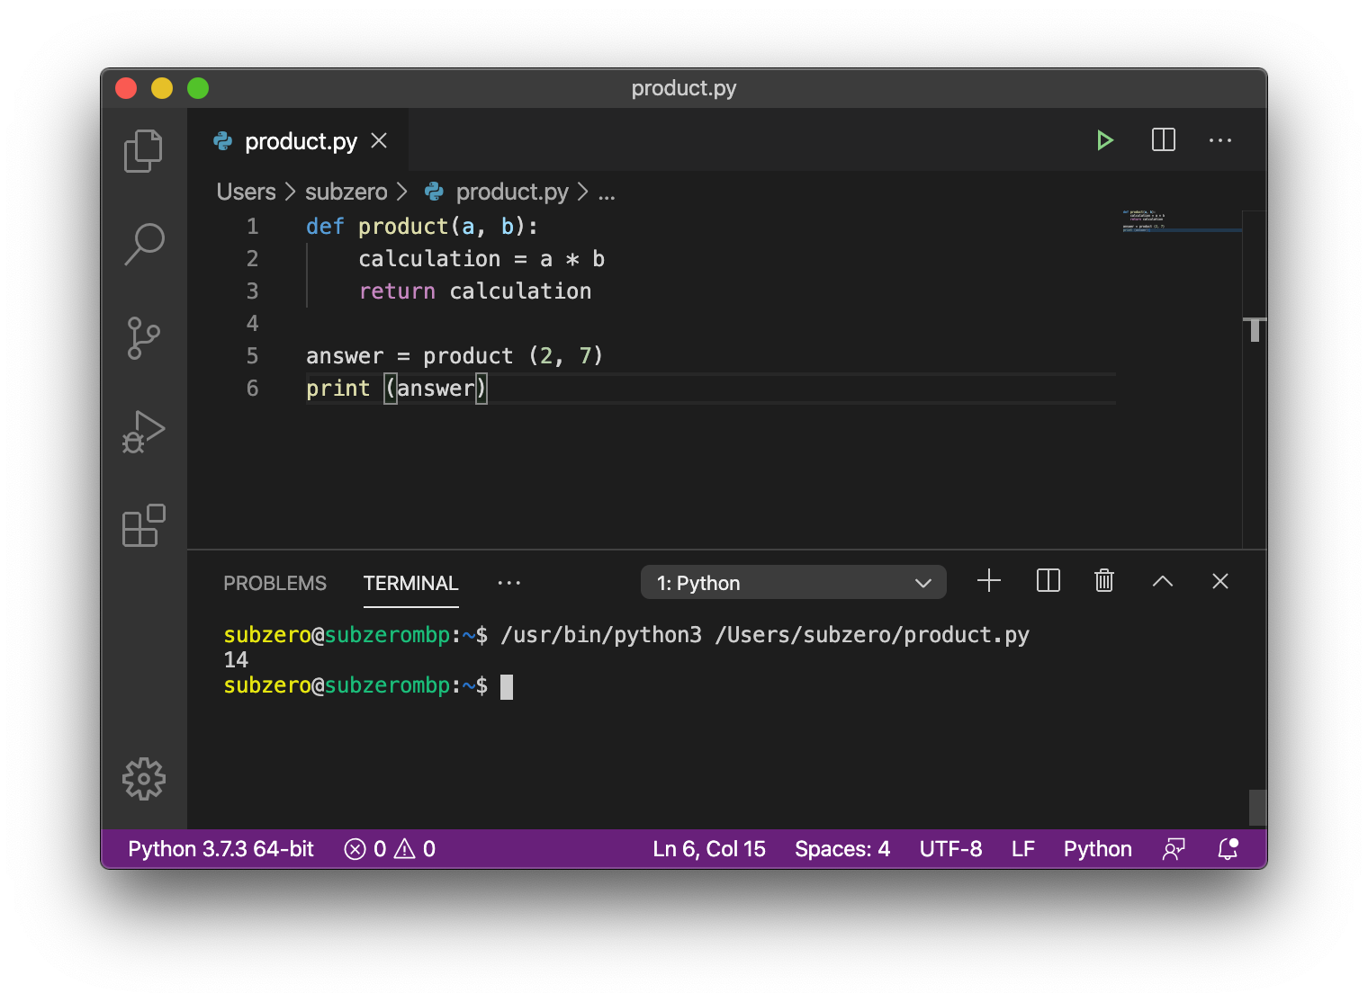The image size is (1368, 1002).
Task: Open the Source Control view
Action: [x=143, y=337]
